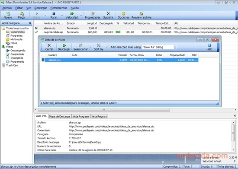Screen dimensions: 238x169
Task: Expand the Seleccionar dropdown arrow
Action: 90,47
